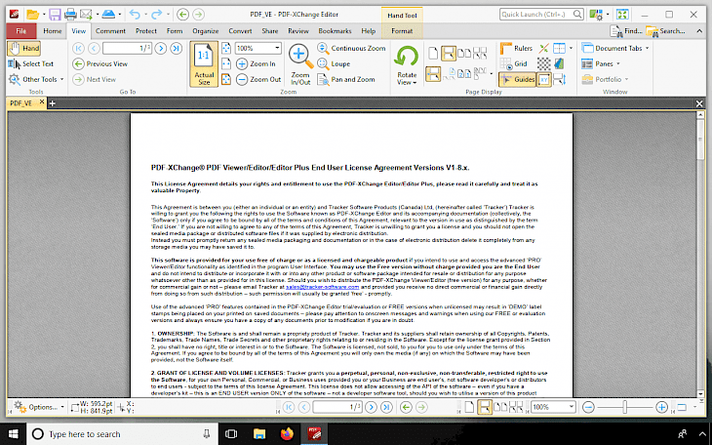Switch to the Home tab

pos(53,31)
